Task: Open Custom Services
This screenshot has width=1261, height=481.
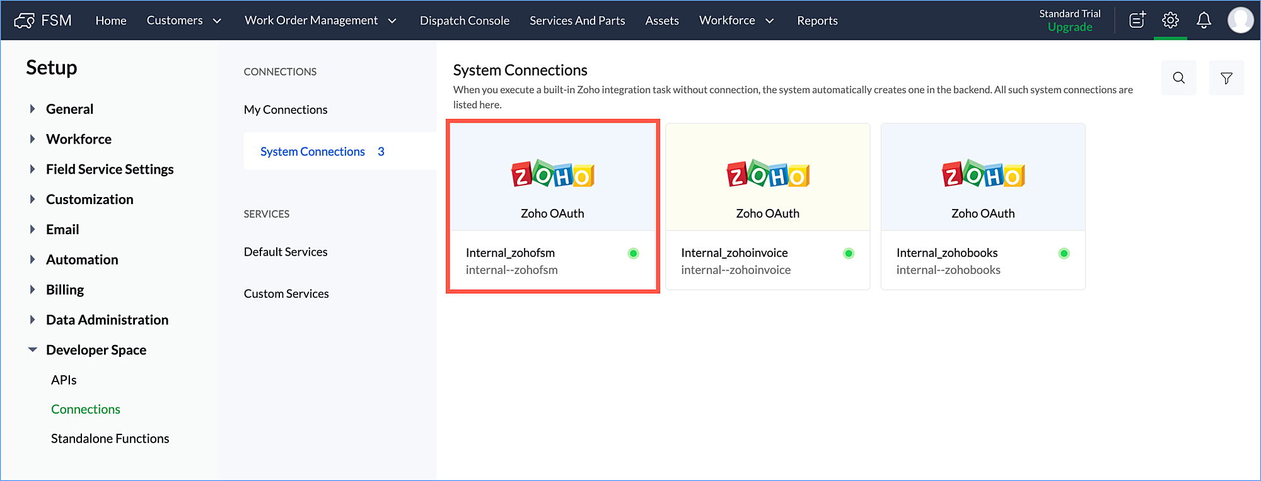Action: click(286, 293)
